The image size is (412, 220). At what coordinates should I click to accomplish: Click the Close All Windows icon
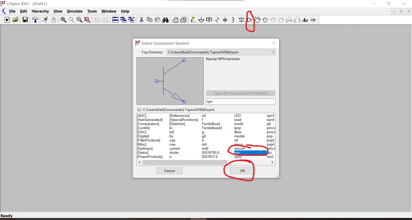click(x=131, y=20)
